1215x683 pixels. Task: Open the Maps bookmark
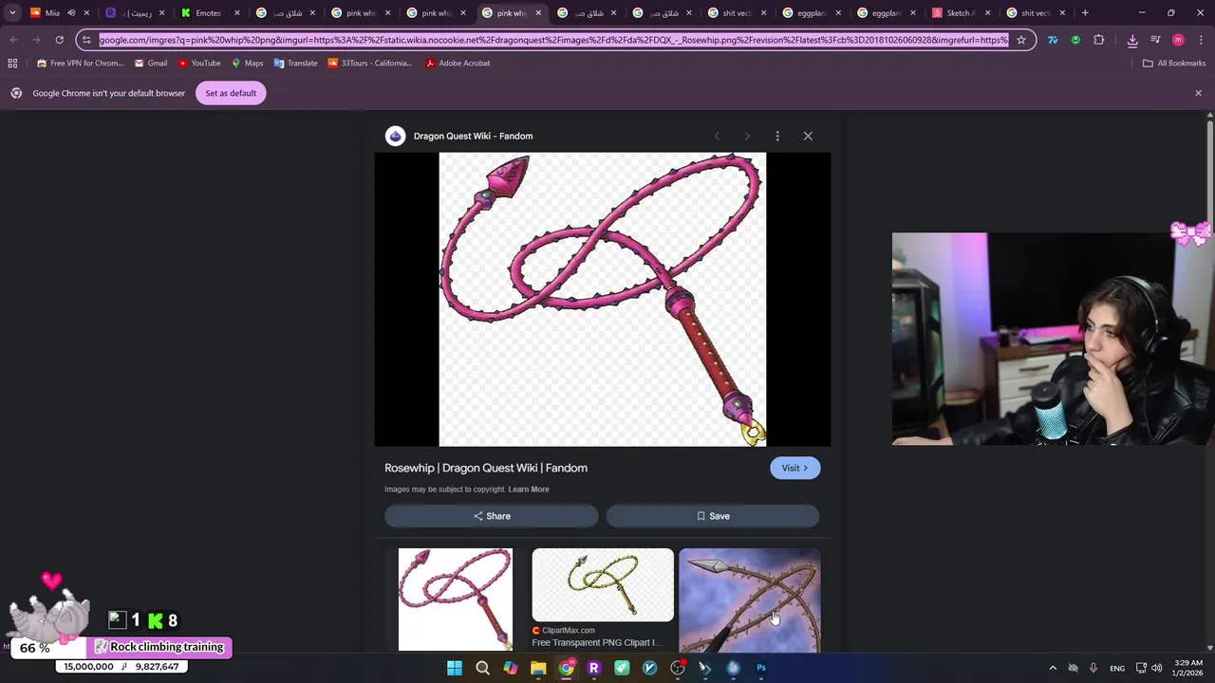(x=247, y=63)
